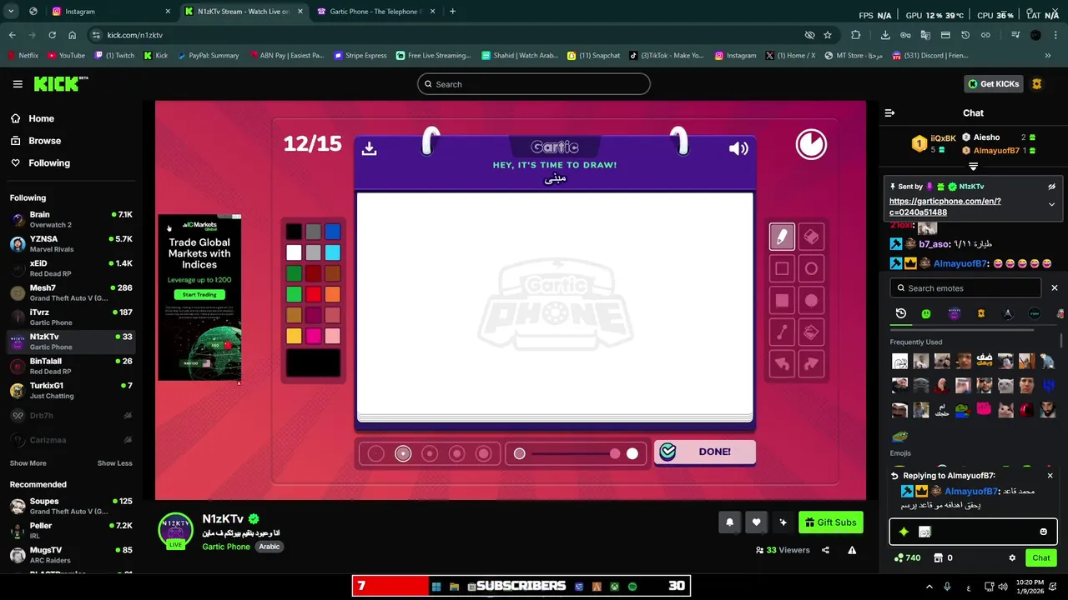Expand hidden bookmarks overflow chevron
1068x600 pixels.
coord(1047,56)
